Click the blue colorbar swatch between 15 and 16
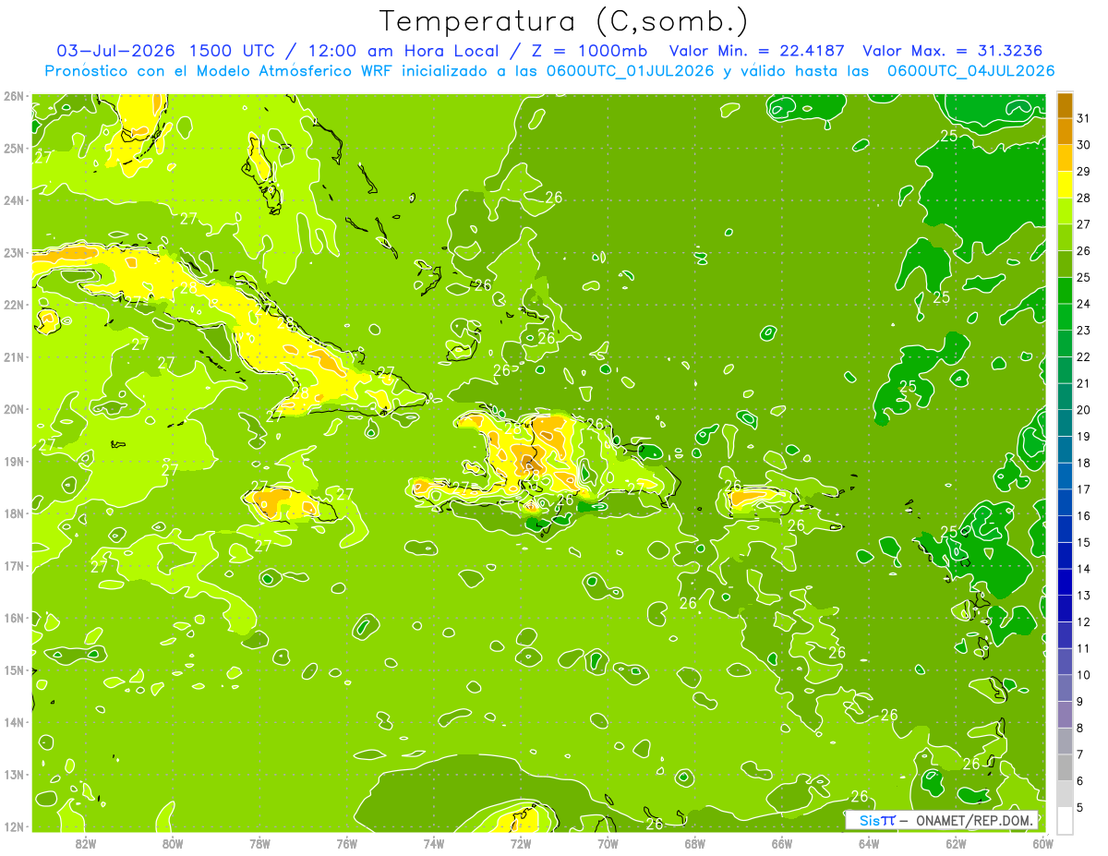1108x856 pixels. coord(1065,529)
